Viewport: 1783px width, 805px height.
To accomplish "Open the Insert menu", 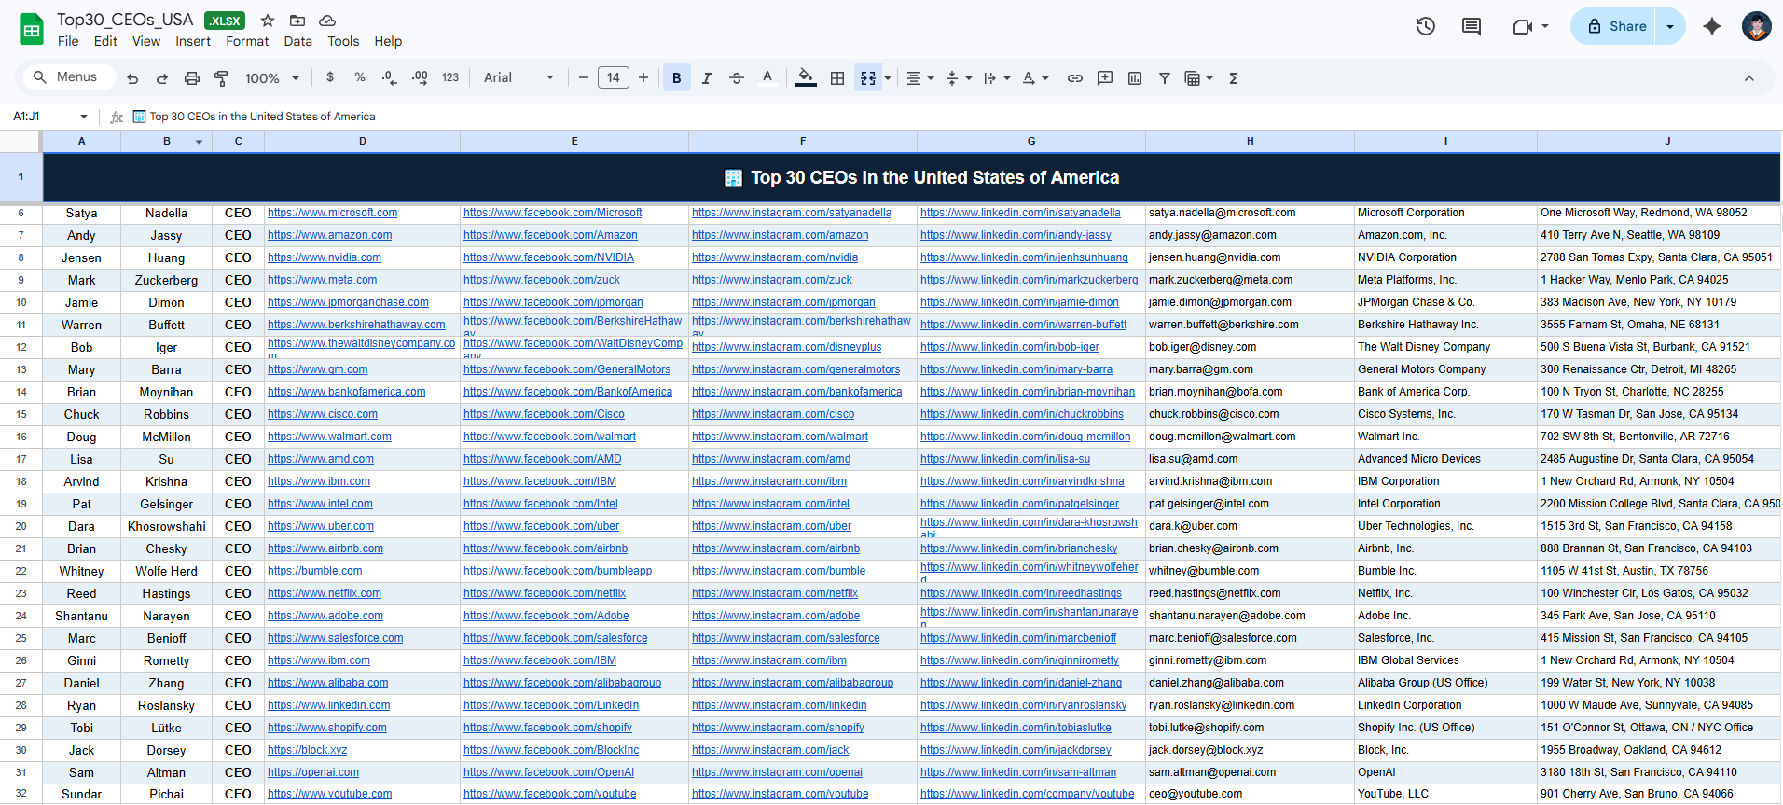I will pyautogui.click(x=193, y=41).
